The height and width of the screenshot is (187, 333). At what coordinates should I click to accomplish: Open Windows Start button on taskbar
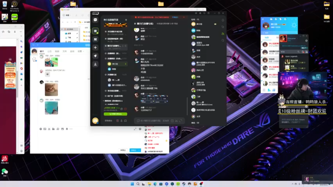pos(132,184)
